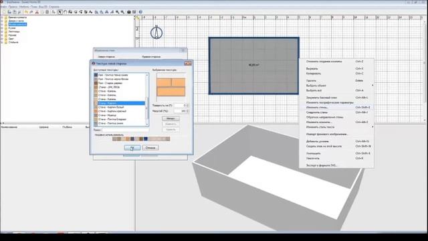
Task: Select the highlighted catalog folder in tree
Action: pyautogui.click(x=17, y=24)
